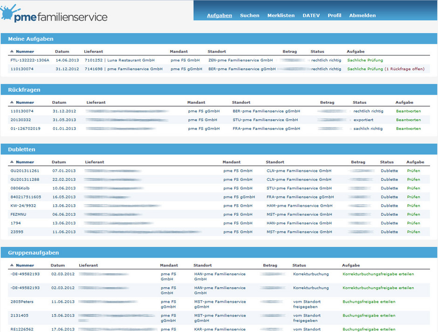
Task: Sort Dubletten by Nummer arrow
Action: pos(12,162)
